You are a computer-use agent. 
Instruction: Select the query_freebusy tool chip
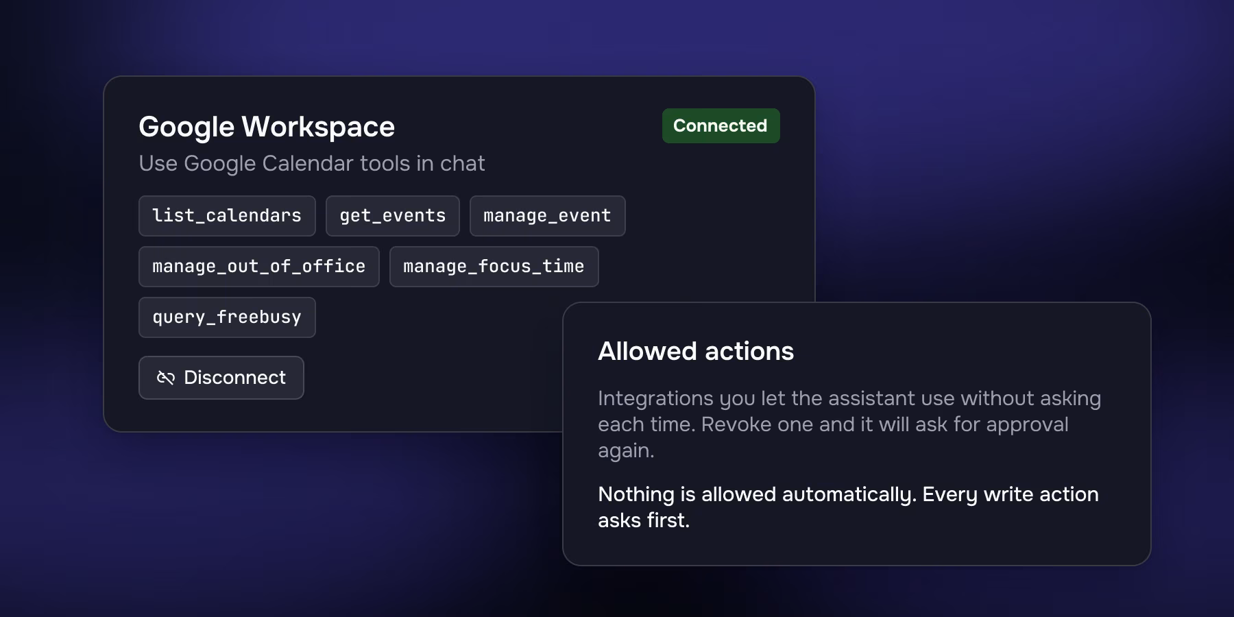click(227, 317)
